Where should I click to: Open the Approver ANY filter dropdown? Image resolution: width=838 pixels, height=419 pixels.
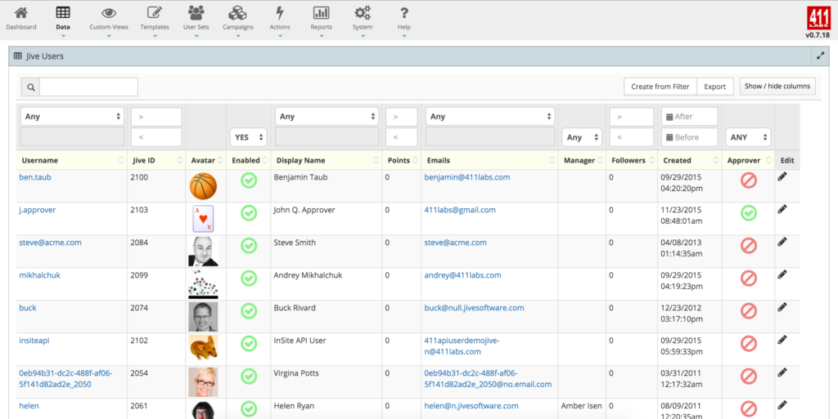coord(748,137)
